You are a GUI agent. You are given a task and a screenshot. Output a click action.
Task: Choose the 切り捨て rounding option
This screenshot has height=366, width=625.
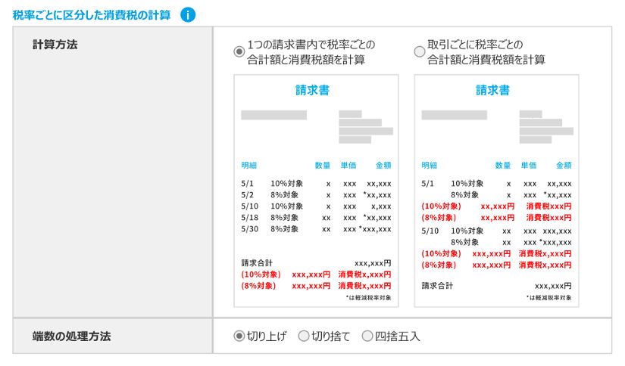click(x=304, y=337)
